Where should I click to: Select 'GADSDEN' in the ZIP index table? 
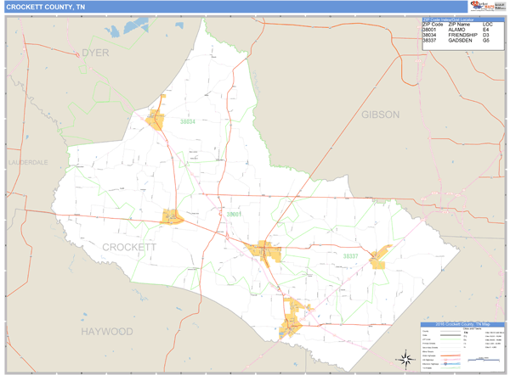[460, 40]
